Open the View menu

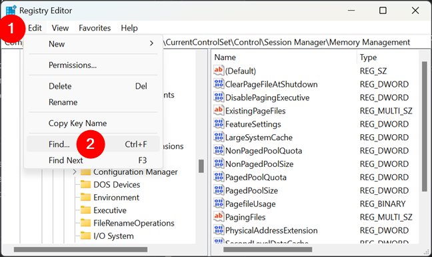tap(60, 28)
